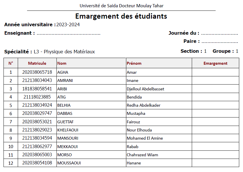
Task: Select the Prénom column header
Action: (134, 63)
